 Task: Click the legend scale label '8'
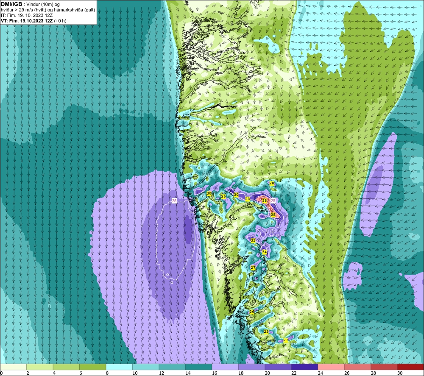coord(107,373)
